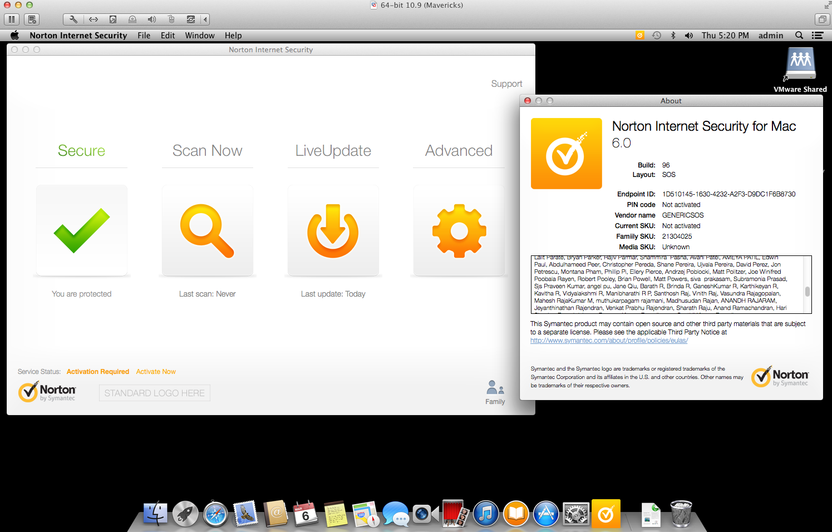
Task: Click the Spotlight search icon
Action: [799, 35]
